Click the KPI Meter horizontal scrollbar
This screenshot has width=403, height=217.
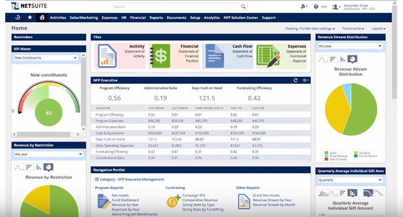[44, 134]
